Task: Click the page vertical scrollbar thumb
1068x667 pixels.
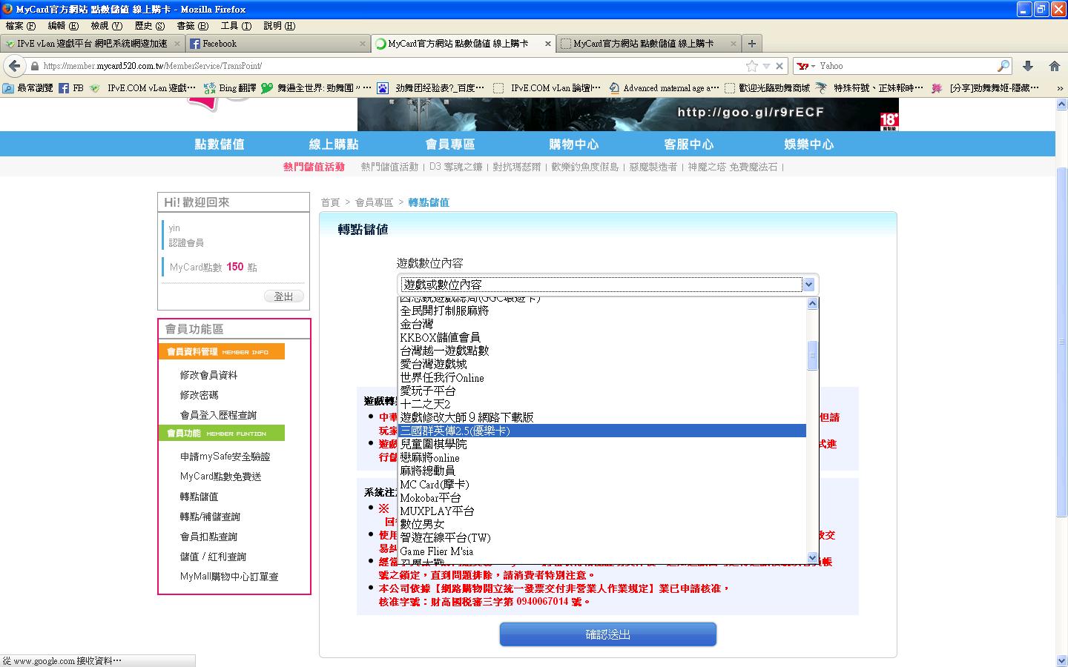Action: [1061, 341]
